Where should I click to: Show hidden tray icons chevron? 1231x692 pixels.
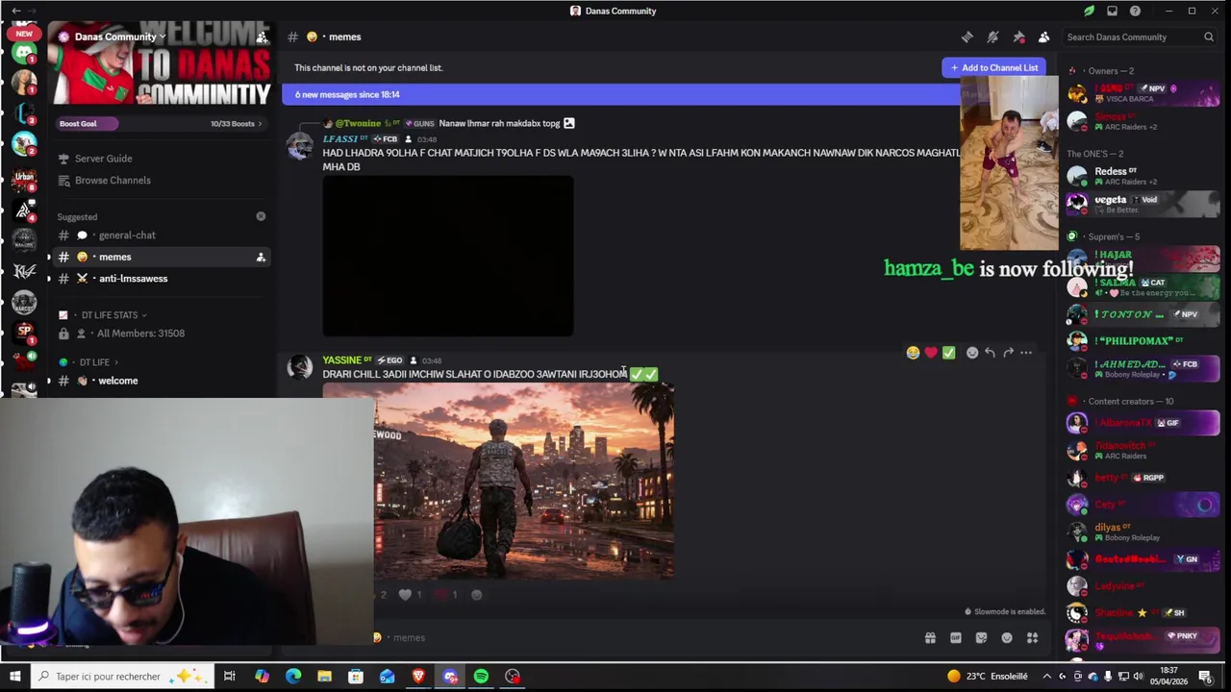[x=1047, y=677]
